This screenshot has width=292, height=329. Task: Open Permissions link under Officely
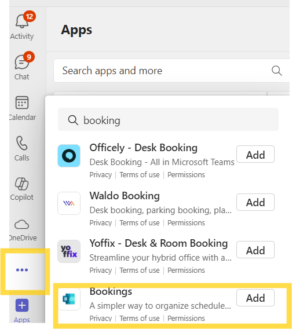[x=186, y=175]
